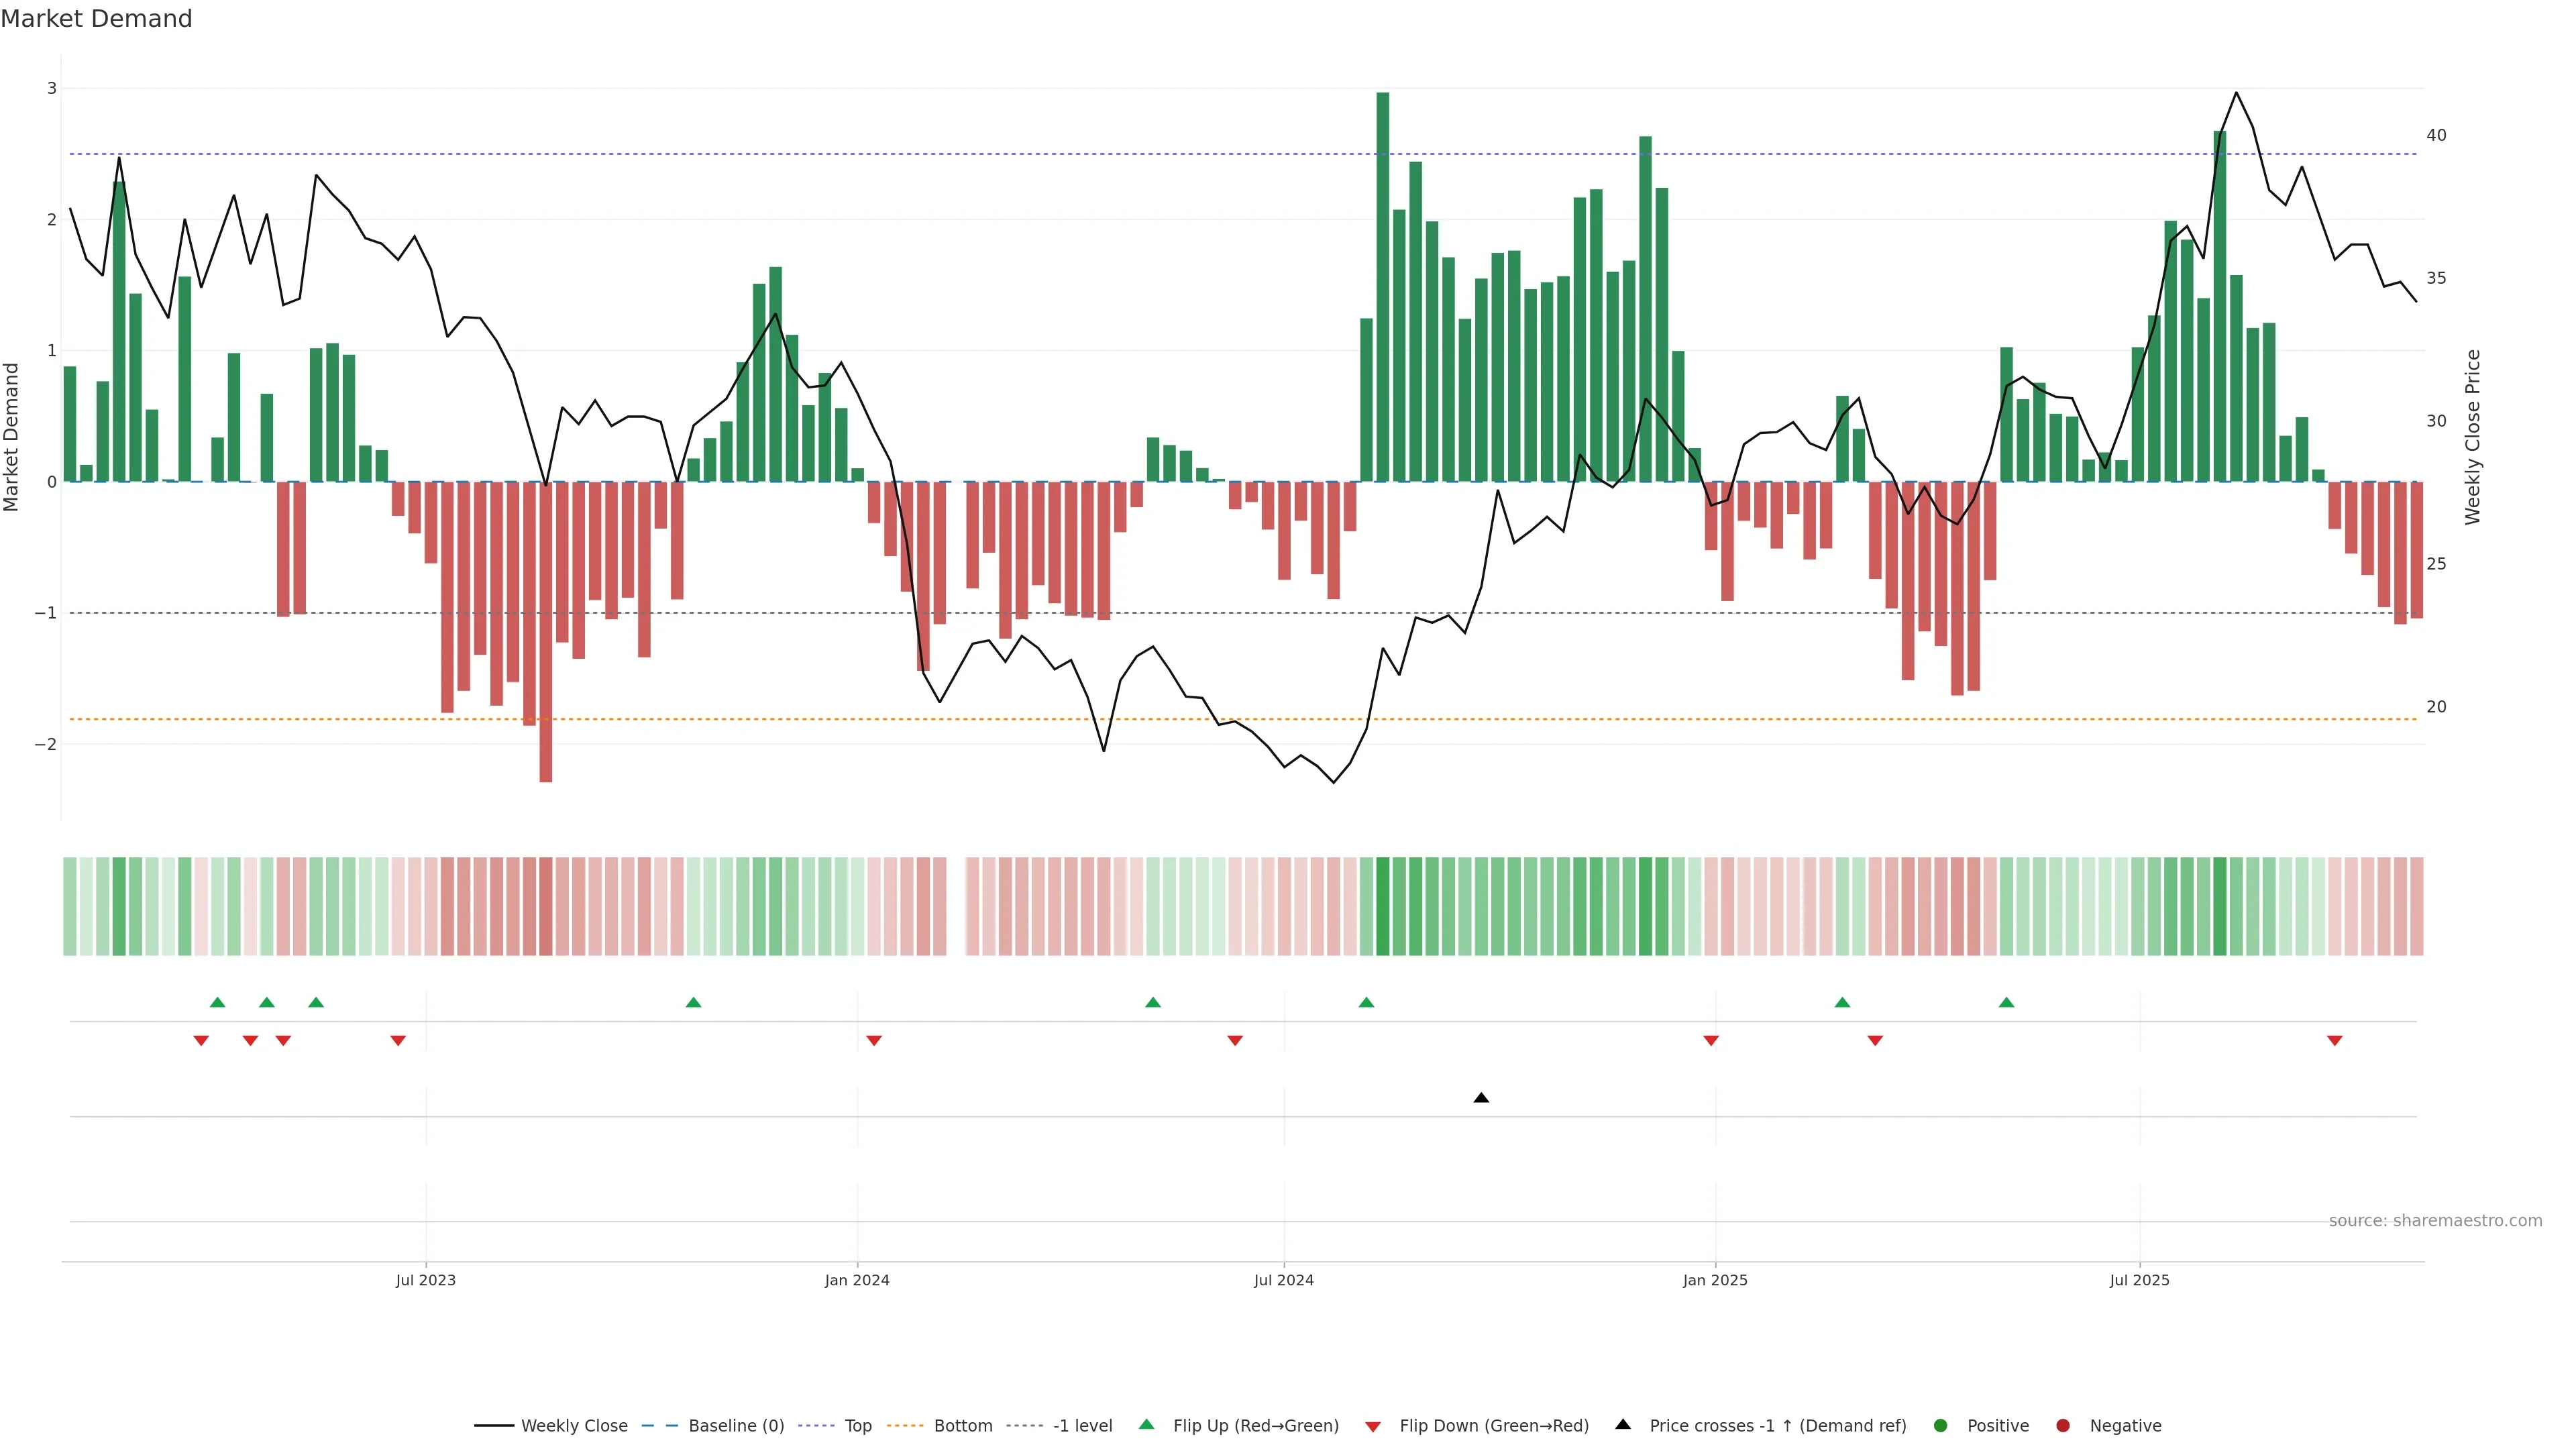This screenshot has width=2576, height=1449.
Task: Click the black triangle legend icon
Action: click(x=1623, y=1424)
